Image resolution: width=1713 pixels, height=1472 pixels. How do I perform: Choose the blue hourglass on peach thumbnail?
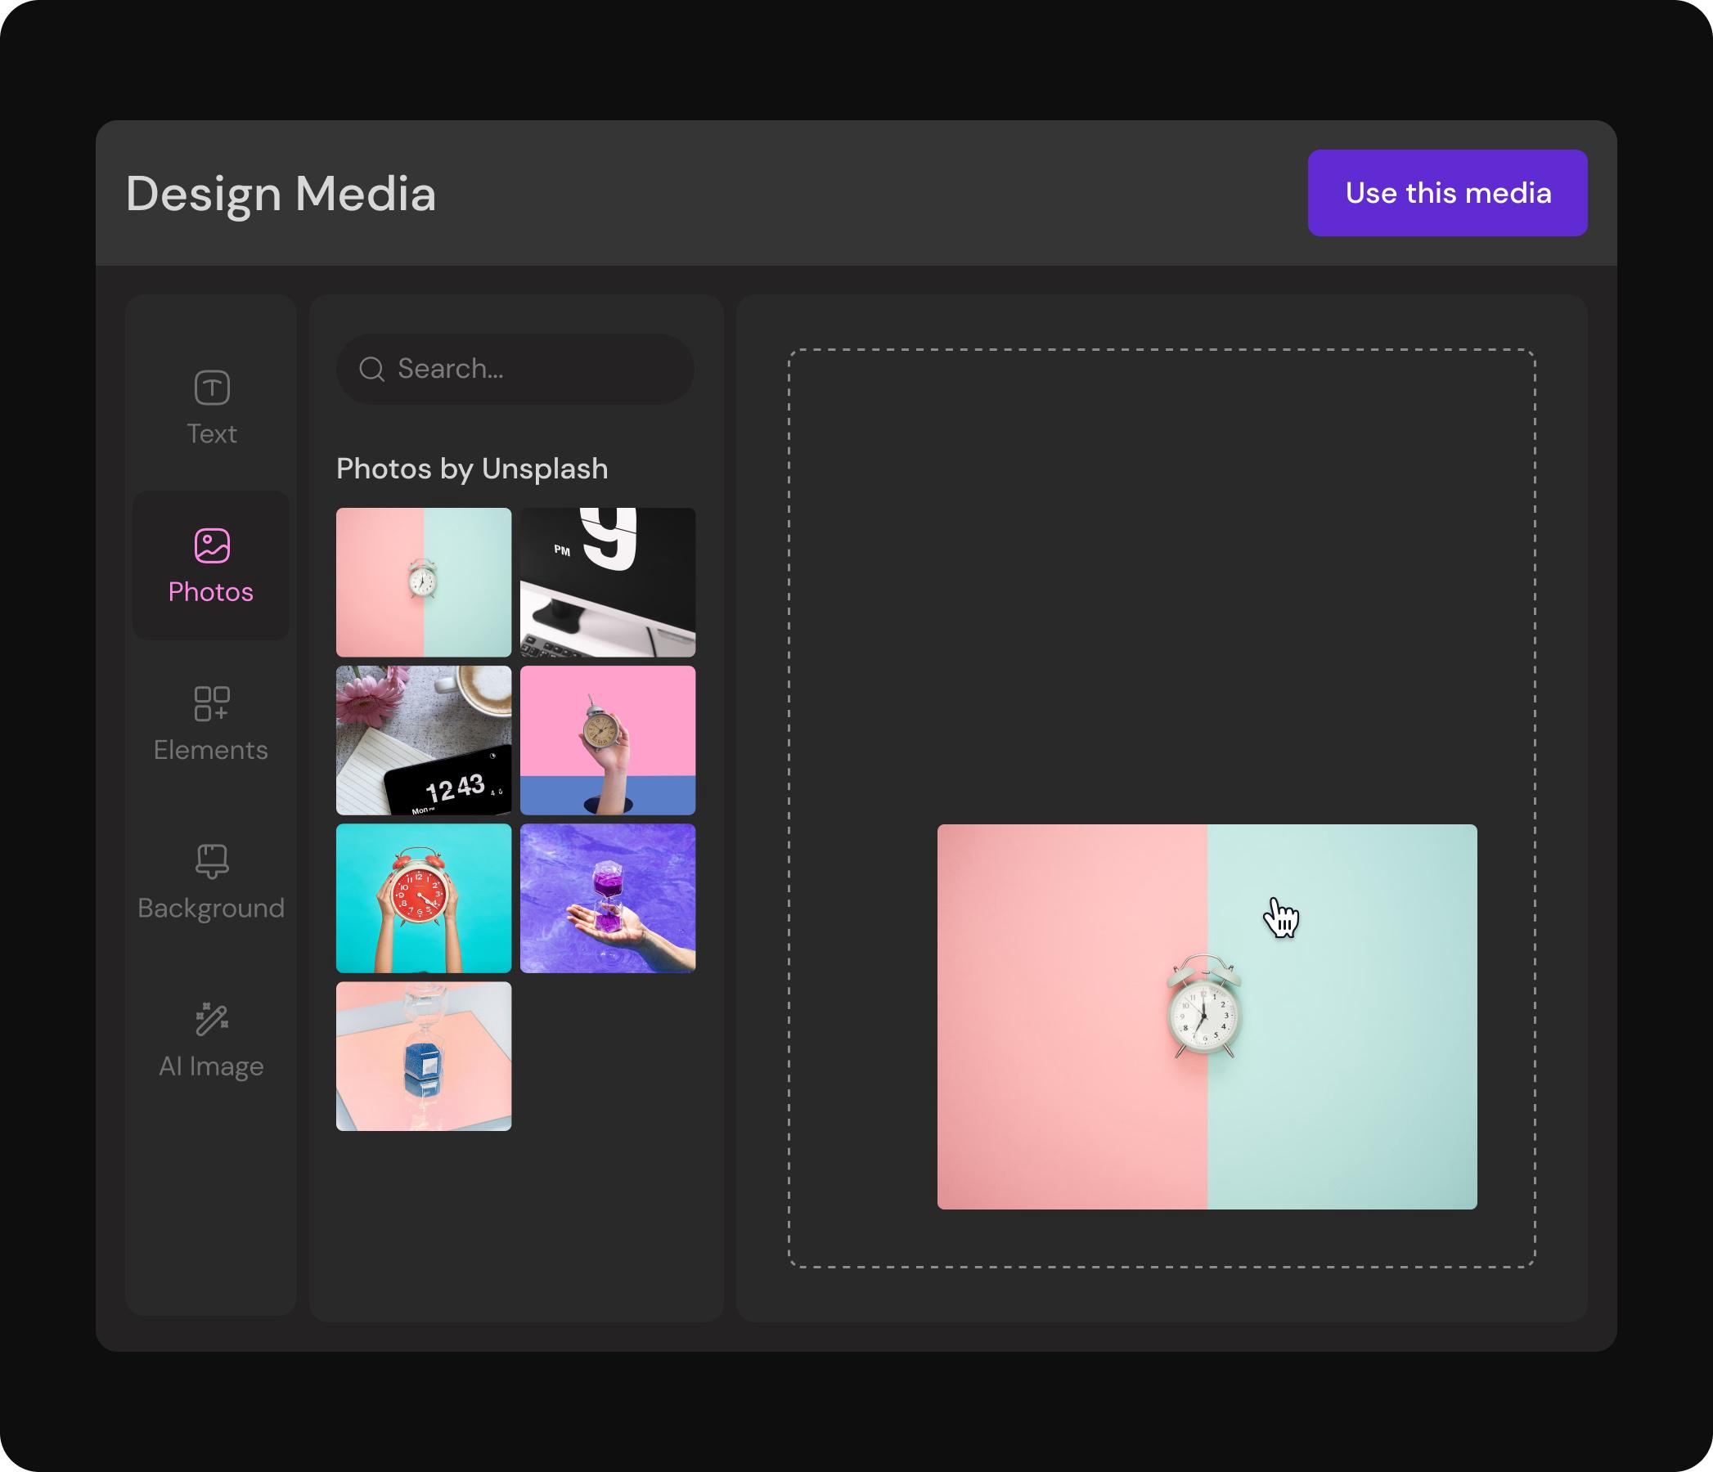click(x=423, y=1056)
